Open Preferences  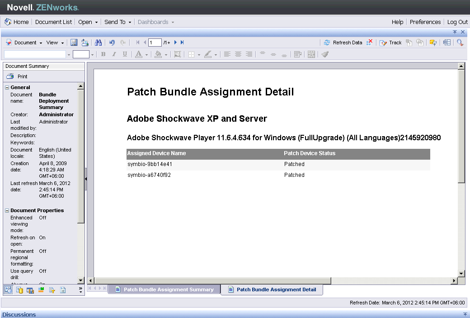coord(425,22)
